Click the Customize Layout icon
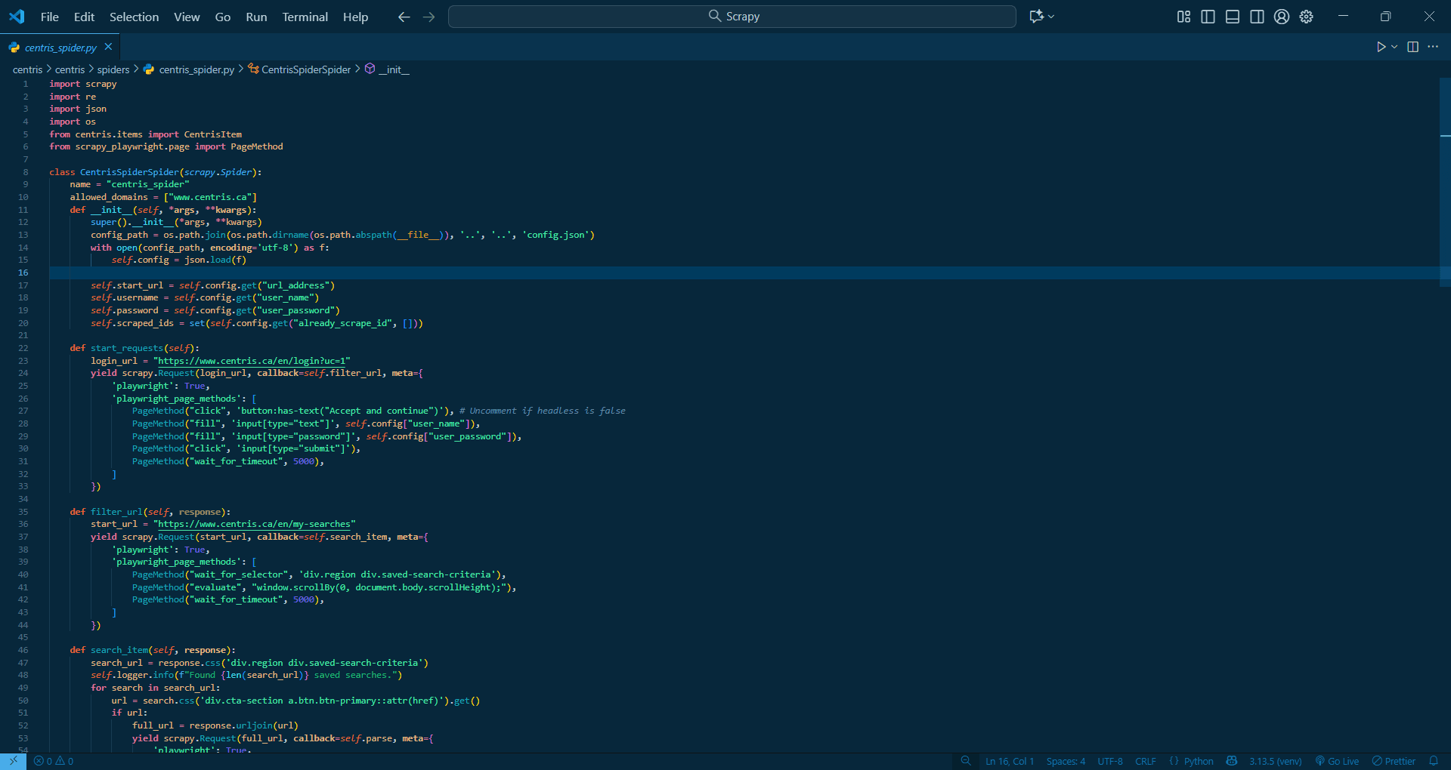This screenshot has height=770, width=1451. pos(1183,17)
